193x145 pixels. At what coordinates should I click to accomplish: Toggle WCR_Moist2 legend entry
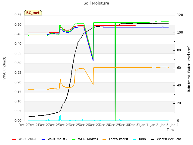(x=55, y=139)
